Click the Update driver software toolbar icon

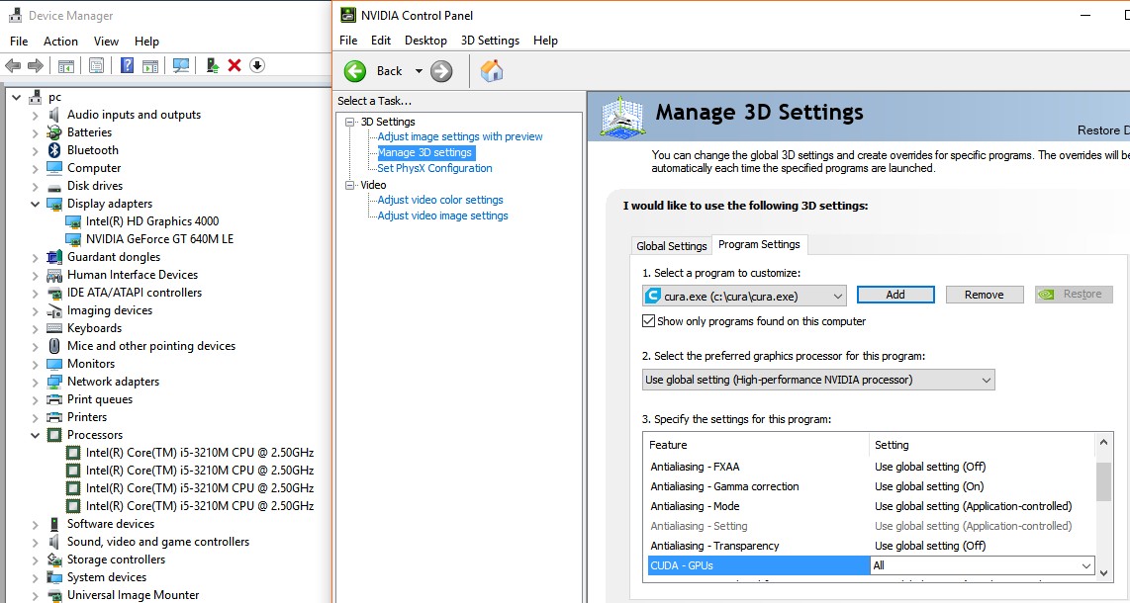212,65
